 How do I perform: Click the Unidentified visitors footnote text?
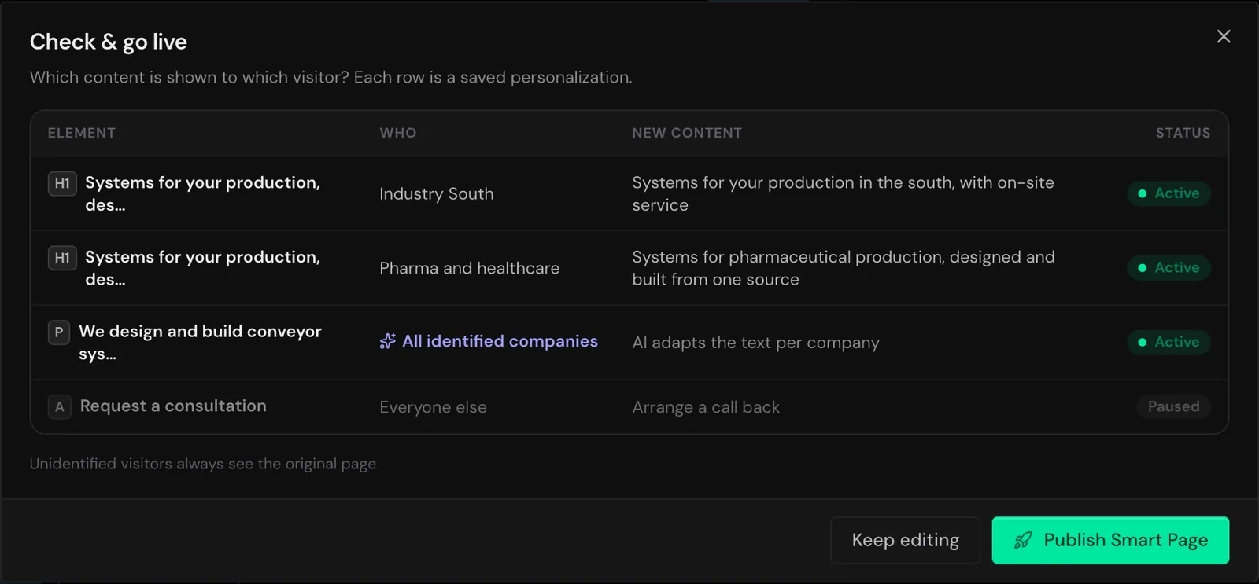(205, 464)
